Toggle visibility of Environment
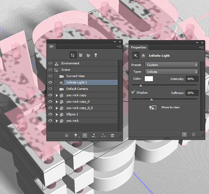209x194 pixels. (x=50, y=63)
